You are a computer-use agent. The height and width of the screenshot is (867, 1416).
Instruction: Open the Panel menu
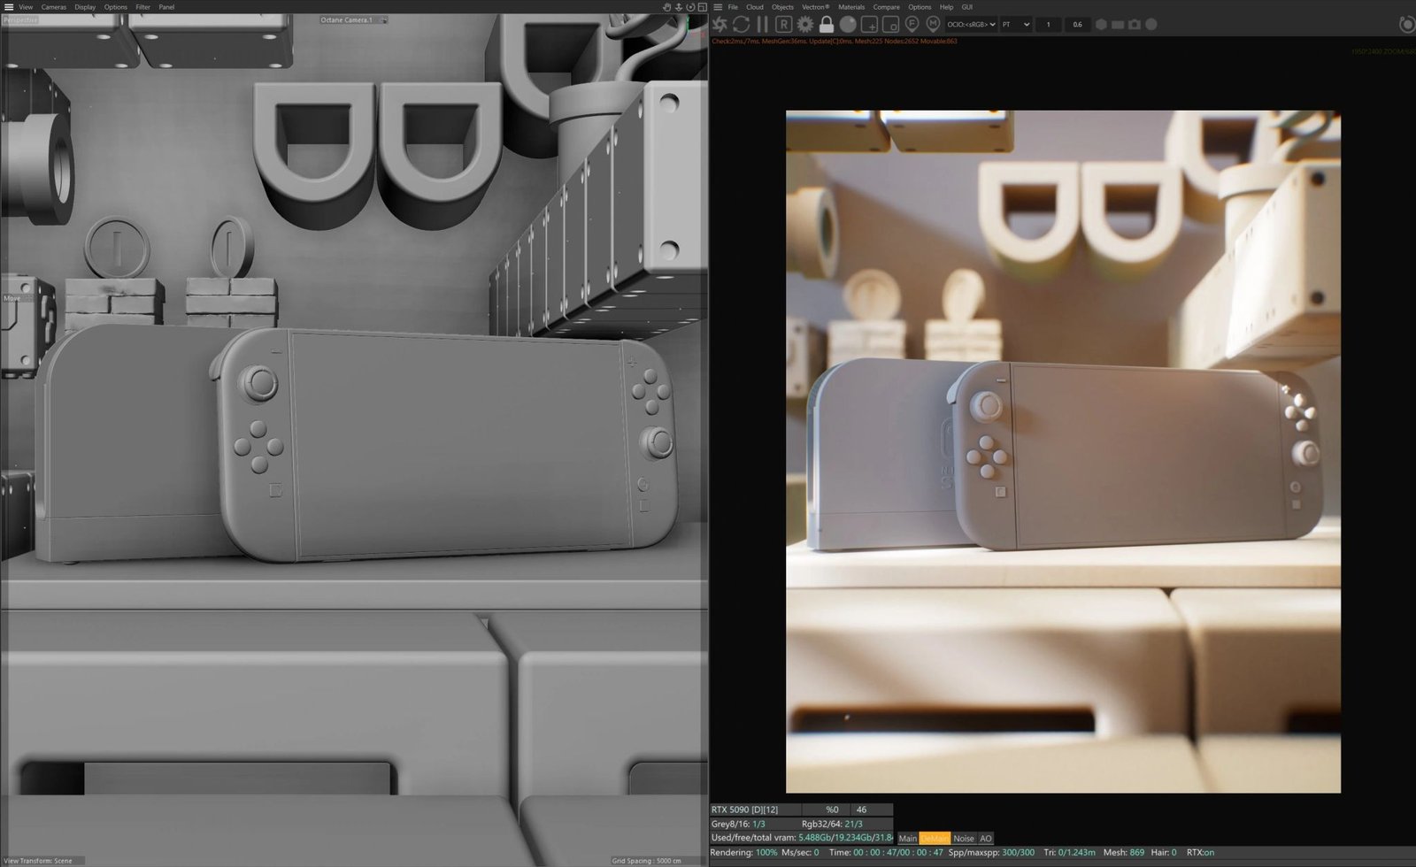(166, 7)
